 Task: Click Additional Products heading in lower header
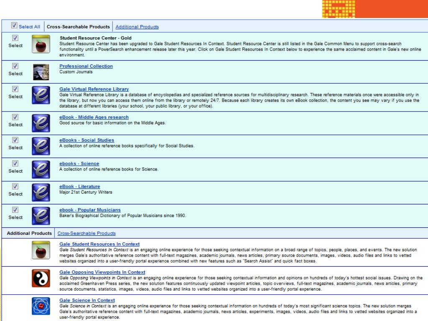29,233
